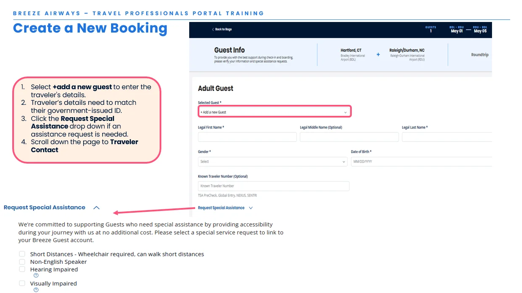Click the Adult Guest heading
Viewport: 522px width, 293px height.
[x=215, y=88]
